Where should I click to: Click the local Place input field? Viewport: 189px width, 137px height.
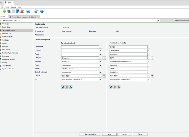[80, 54]
